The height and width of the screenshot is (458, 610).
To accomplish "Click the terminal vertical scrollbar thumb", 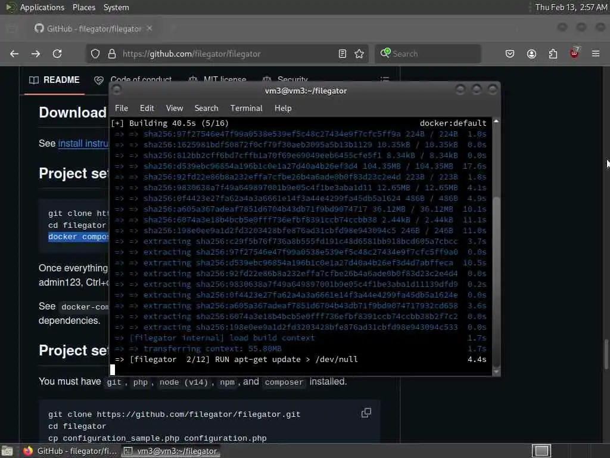I will click(x=496, y=281).
